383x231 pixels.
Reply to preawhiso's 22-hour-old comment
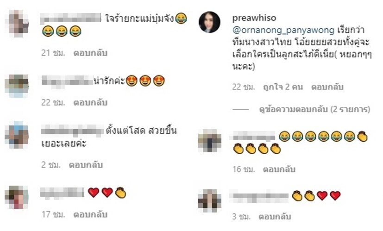point(327,87)
